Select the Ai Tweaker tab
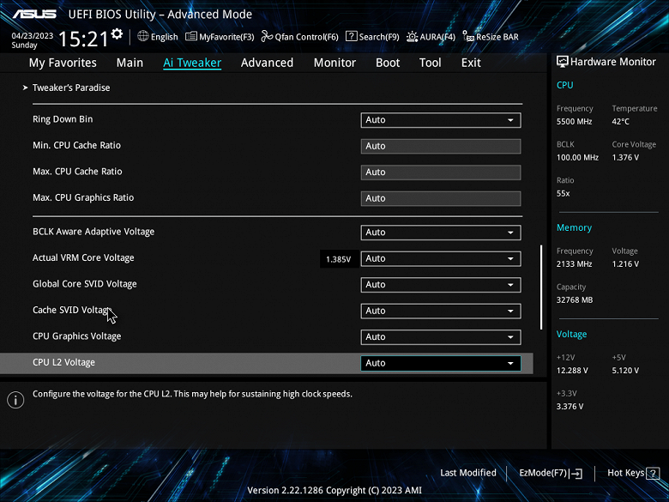Viewport: 669px width, 502px height. (x=192, y=63)
